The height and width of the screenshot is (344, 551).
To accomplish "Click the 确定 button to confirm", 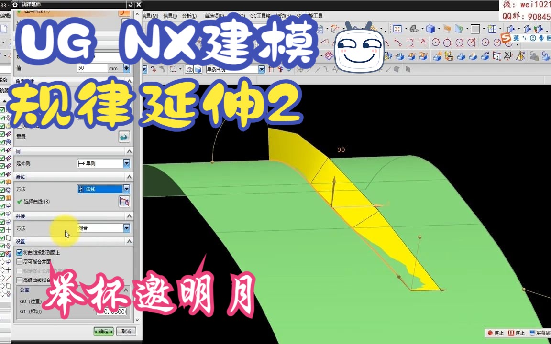I will click(103, 331).
